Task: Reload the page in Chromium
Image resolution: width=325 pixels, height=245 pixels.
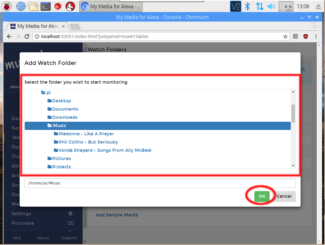Action: coord(27,36)
